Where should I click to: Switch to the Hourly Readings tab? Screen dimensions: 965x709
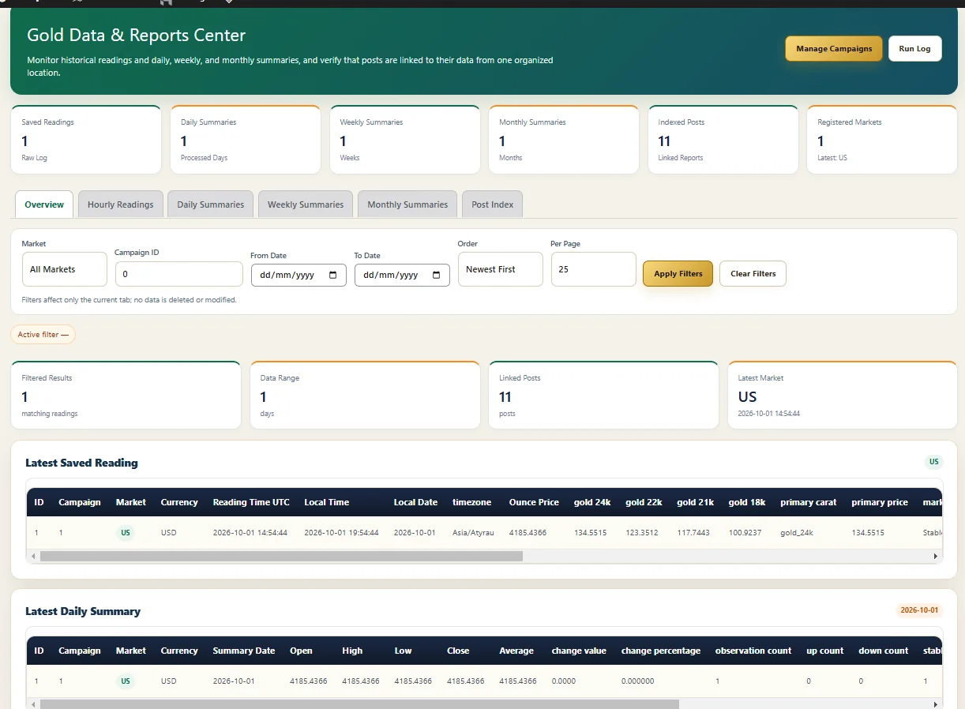(121, 204)
